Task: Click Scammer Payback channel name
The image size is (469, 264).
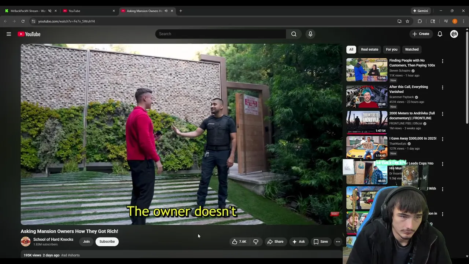Action: coord(402,97)
